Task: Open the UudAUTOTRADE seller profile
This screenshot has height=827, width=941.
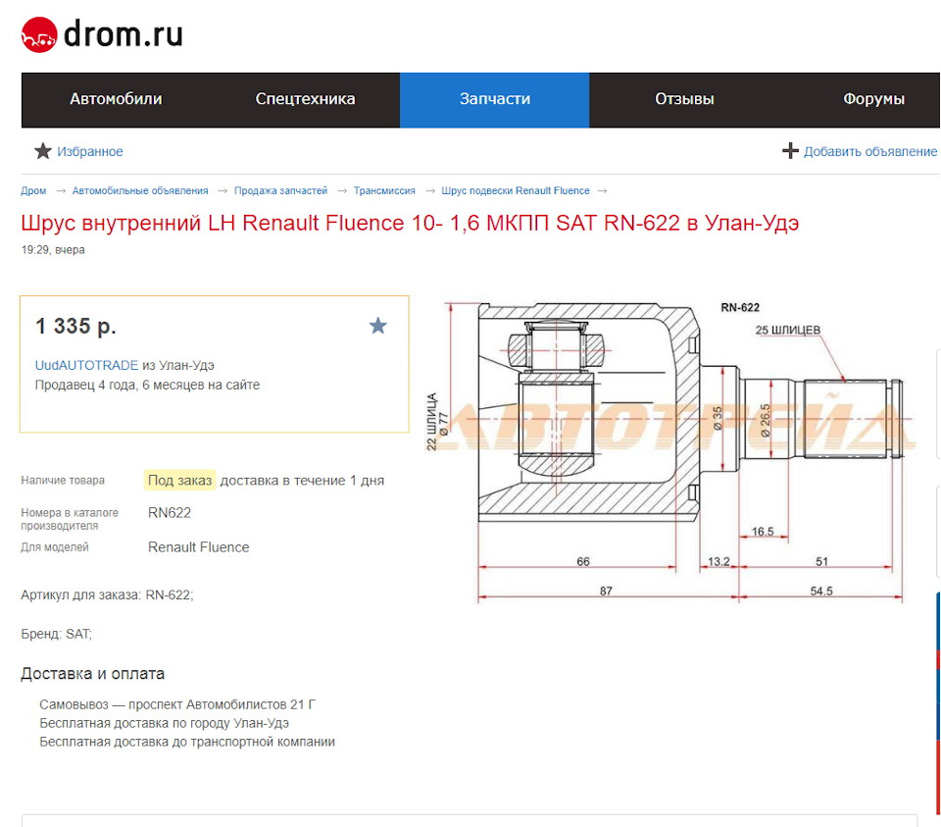Action: 86,365
